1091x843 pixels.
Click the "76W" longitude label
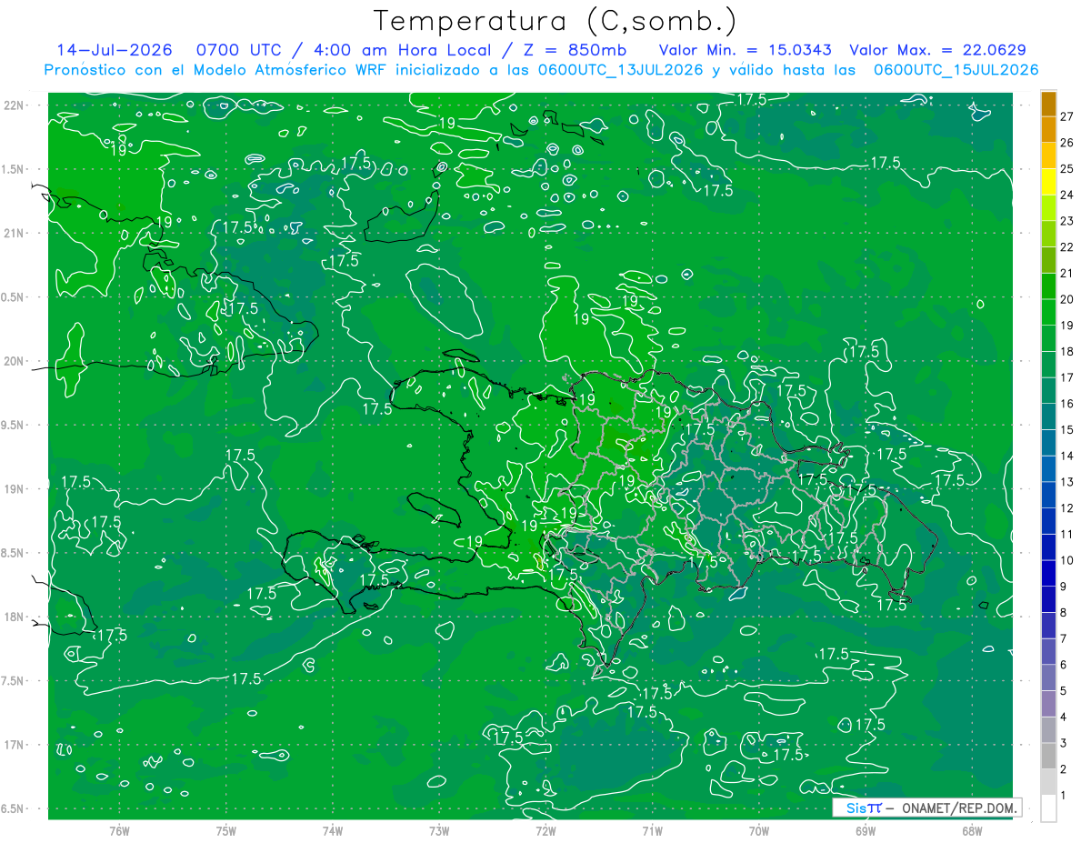point(119,831)
